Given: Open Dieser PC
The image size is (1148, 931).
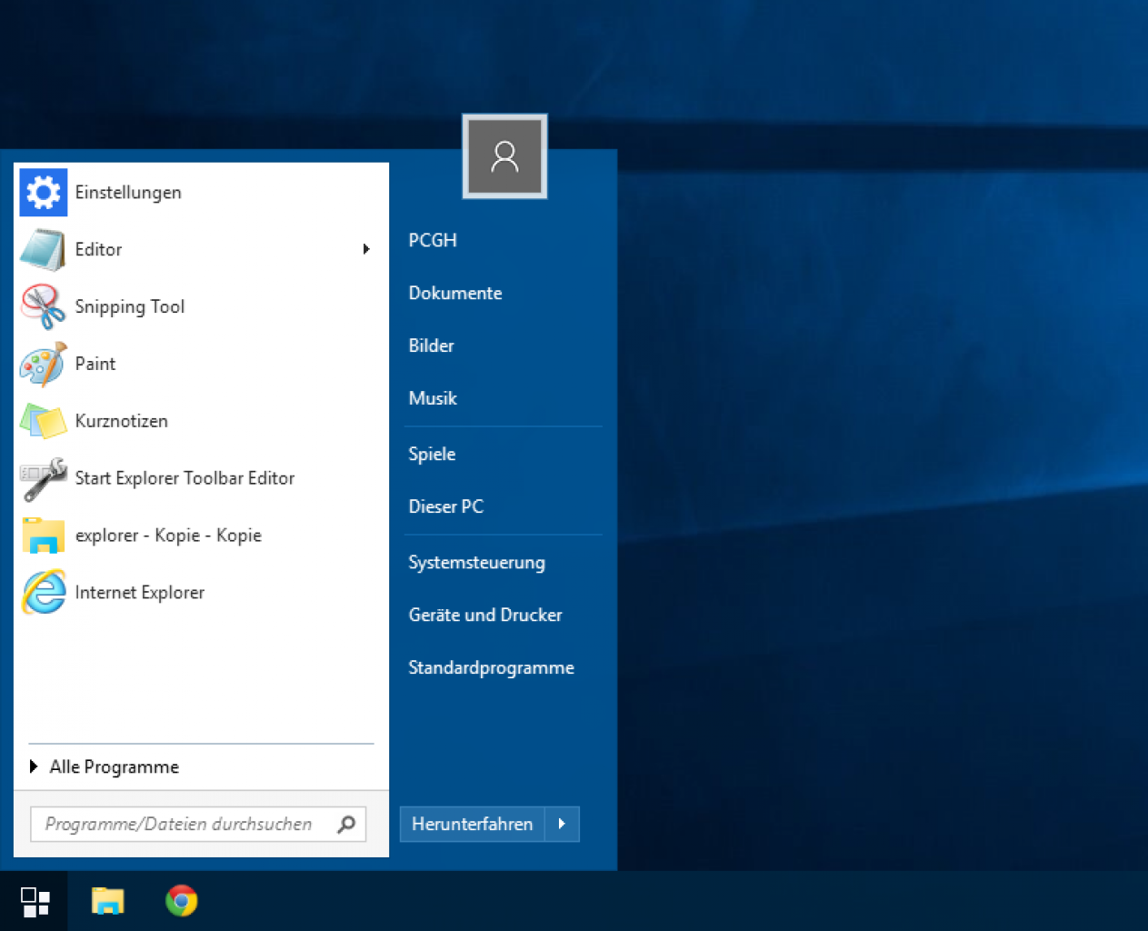Looking at the screenshot, I should pos(446,506).
